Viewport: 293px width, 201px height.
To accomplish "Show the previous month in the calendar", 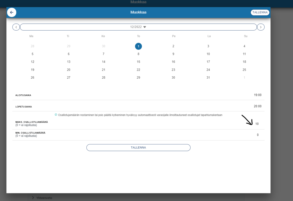I will [16, 27].
